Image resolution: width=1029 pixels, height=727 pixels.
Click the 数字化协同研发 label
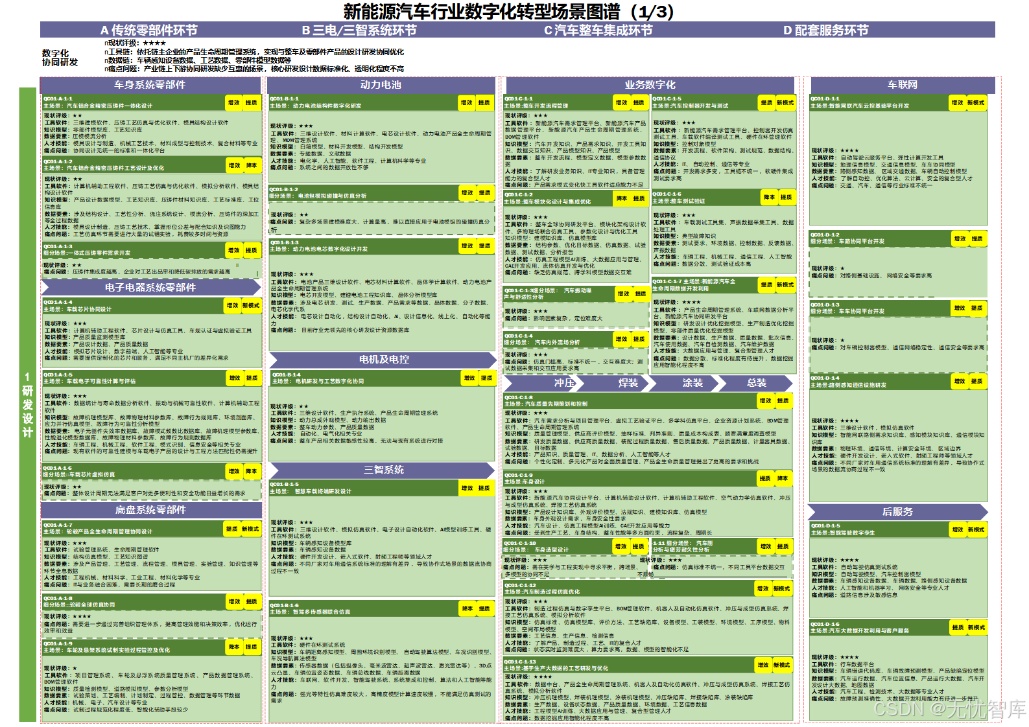tap(60, 58)
